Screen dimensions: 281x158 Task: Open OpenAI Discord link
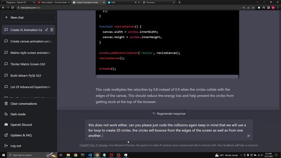tap(28, 125)
